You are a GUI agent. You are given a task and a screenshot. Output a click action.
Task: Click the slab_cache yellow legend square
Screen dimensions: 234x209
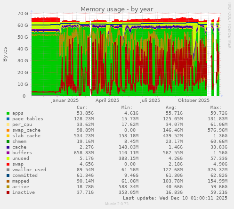pos(8,136)
